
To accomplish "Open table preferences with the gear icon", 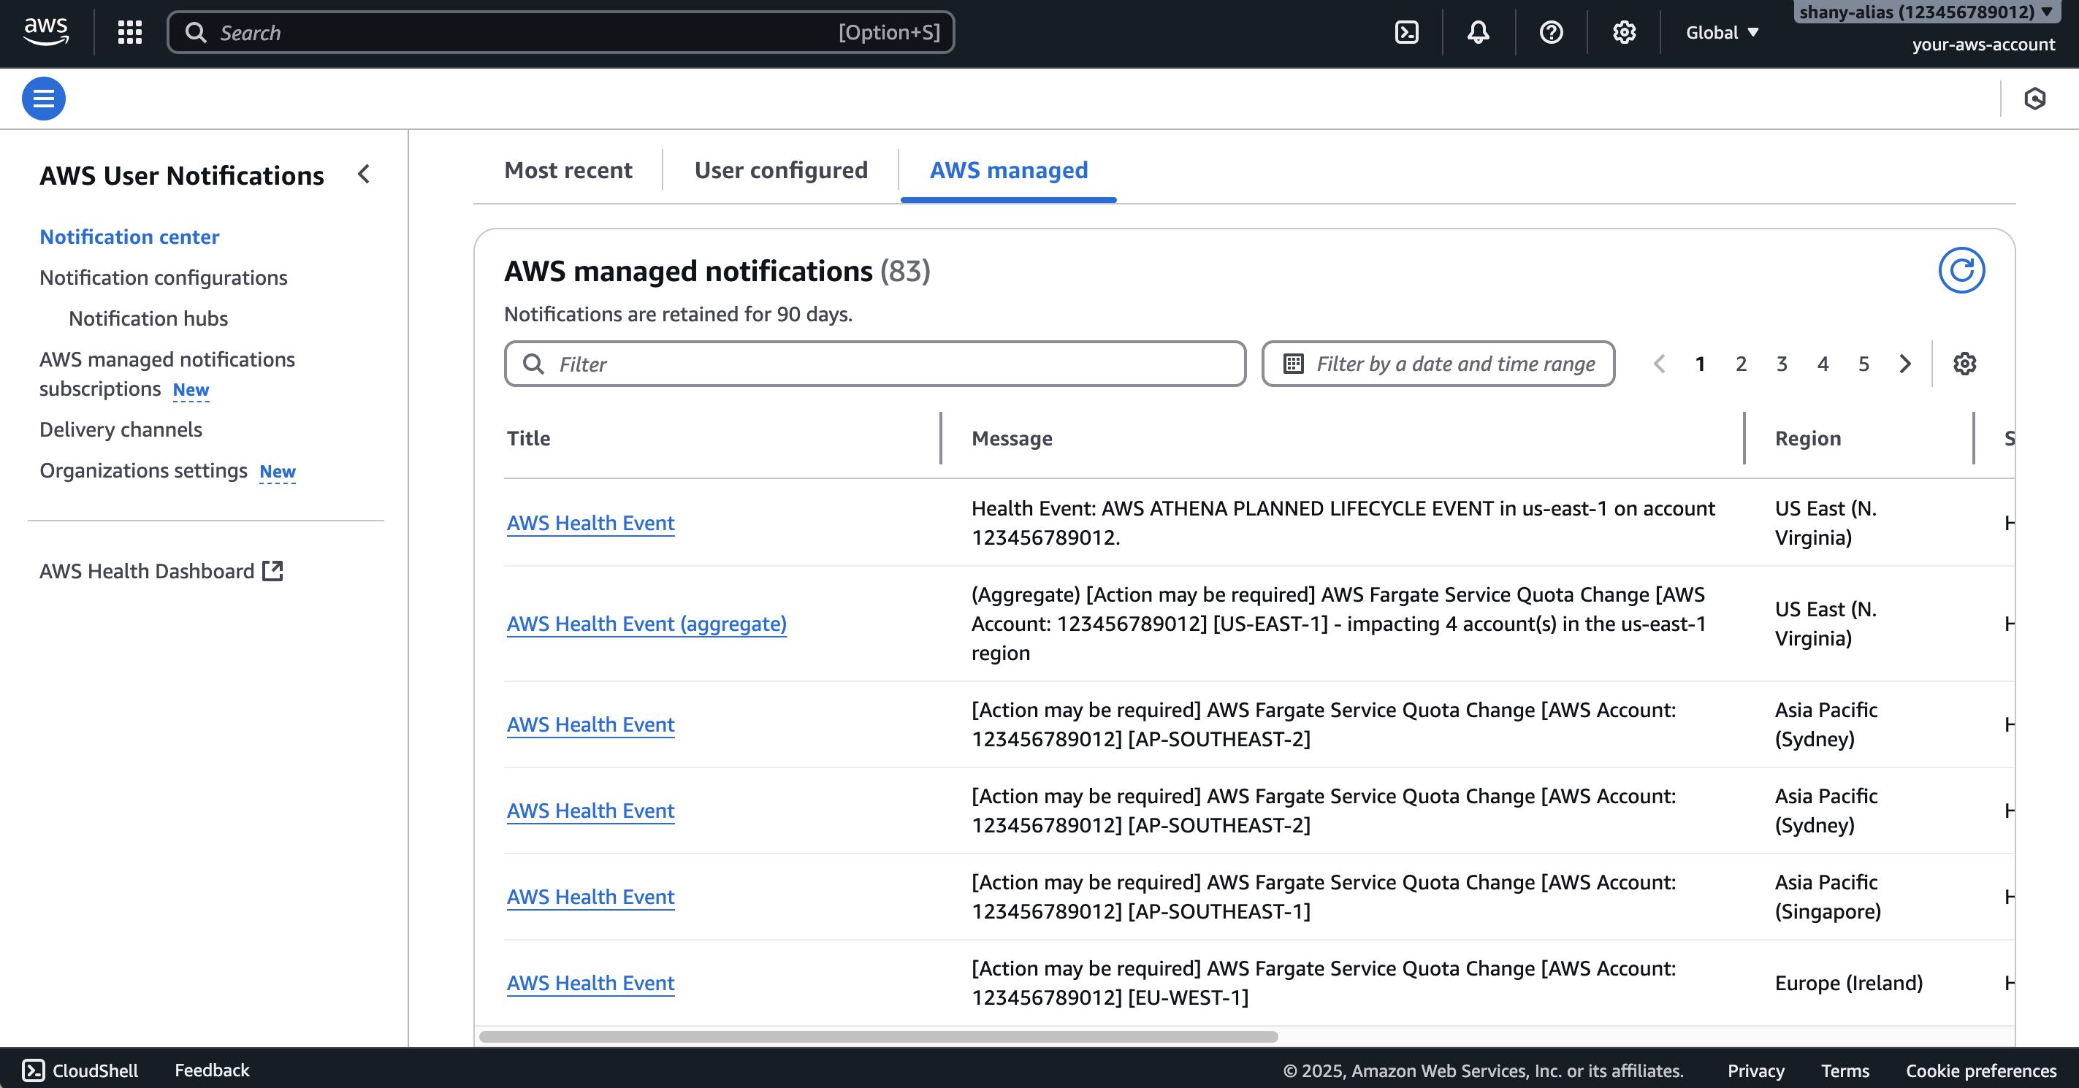I will pyautogui.click(x=1965, y=364).
